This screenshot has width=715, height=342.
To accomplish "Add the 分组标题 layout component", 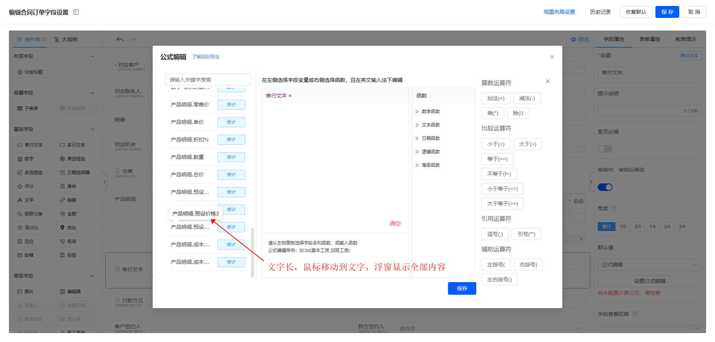I will coord(34,72).
